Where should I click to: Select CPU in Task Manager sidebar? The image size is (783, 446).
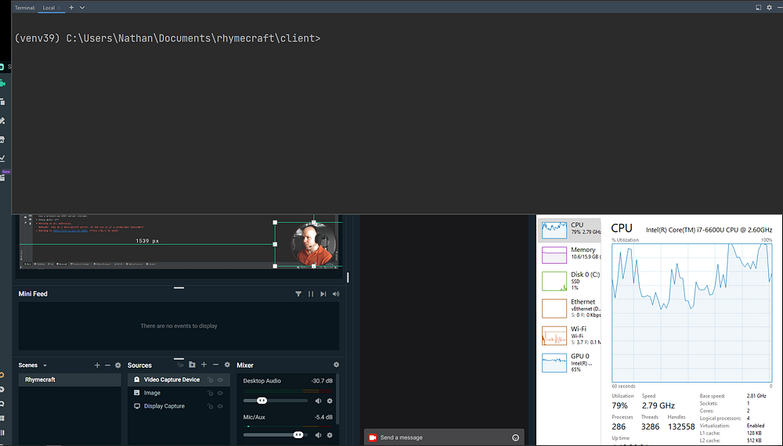click(x=570, y=229)
